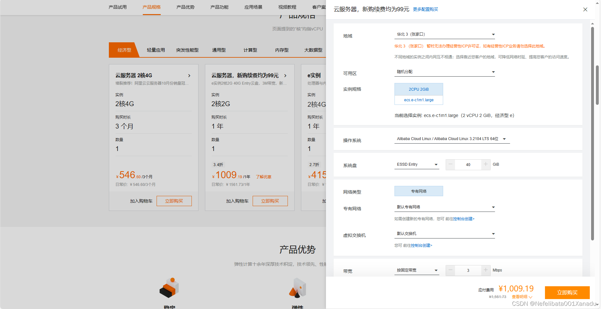
Task: Open the 地域 region dropdown
Action: (445, 34)
